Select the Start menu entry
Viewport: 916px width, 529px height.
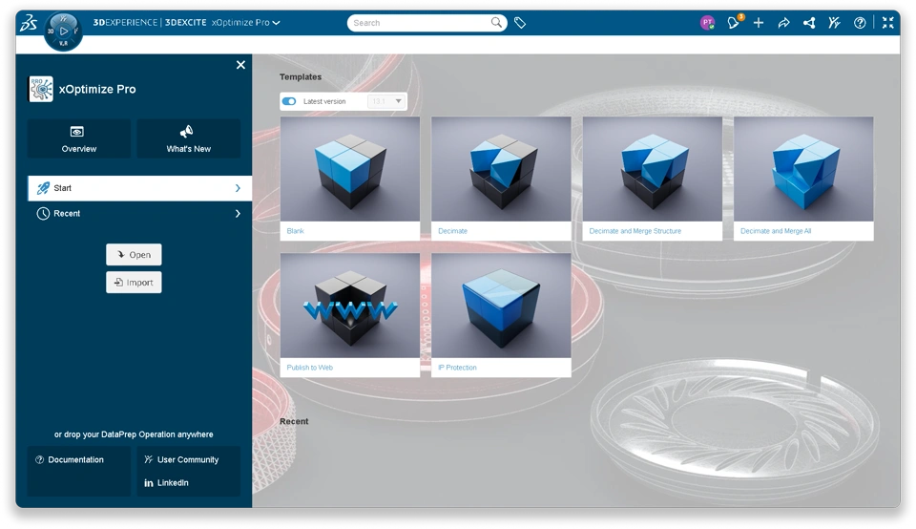point(139,188)
